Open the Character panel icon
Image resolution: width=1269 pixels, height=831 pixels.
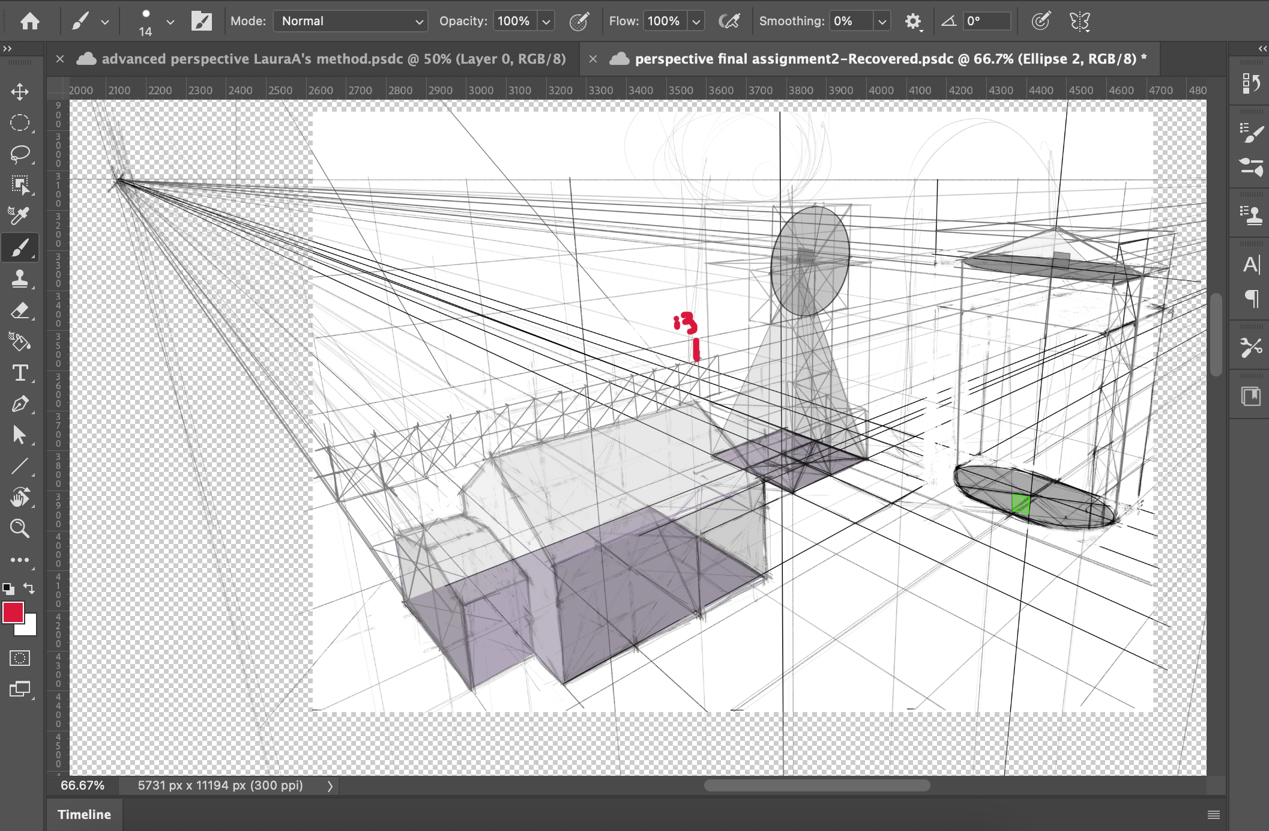pyautogui.click(x=1251, y=264)
